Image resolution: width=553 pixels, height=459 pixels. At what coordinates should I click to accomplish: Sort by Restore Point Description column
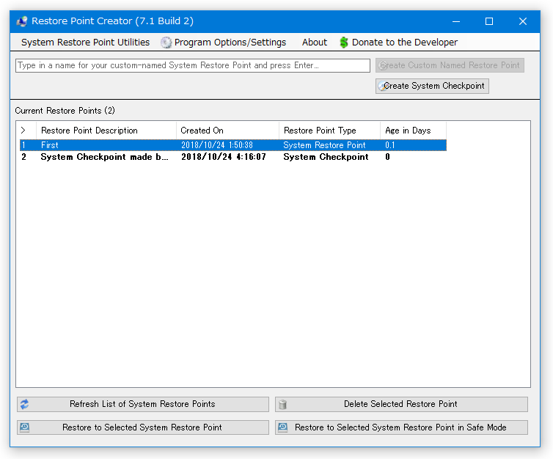coord(106,131)
